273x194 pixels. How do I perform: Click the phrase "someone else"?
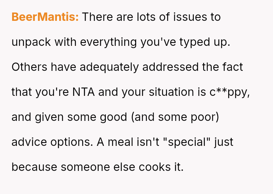(97, 167)
